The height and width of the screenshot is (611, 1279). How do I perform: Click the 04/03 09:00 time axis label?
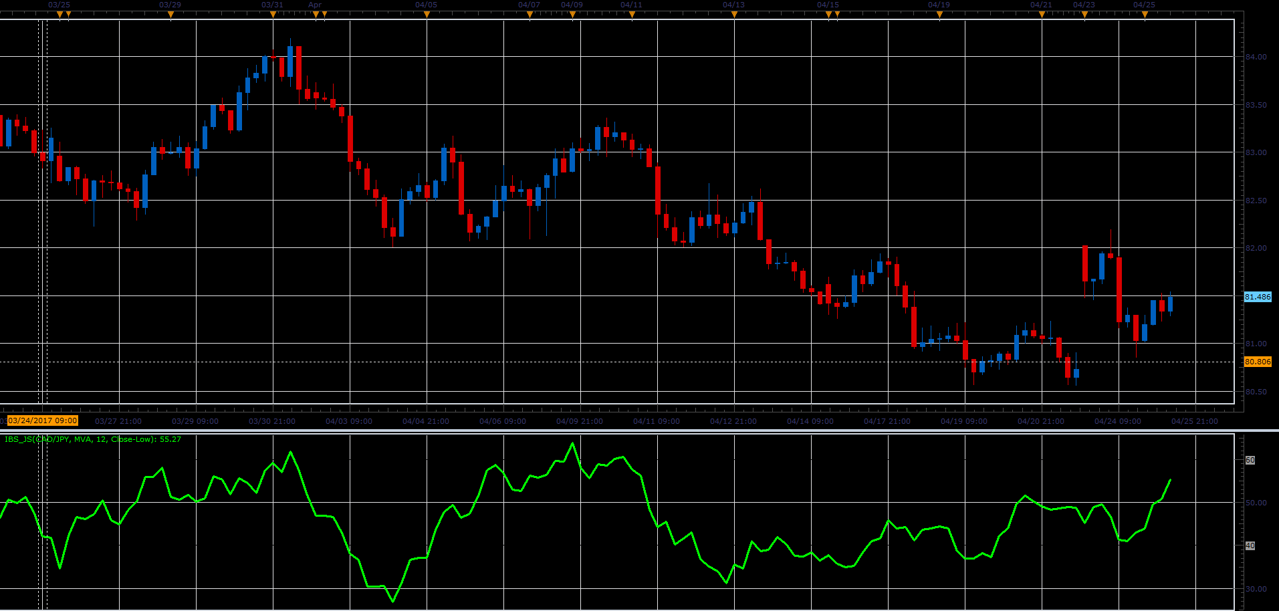(x=349, y=421)
